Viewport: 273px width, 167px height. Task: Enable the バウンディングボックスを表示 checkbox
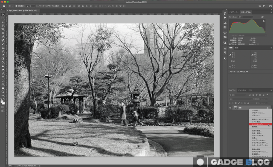pyautogui.click(x=37, y=6)
